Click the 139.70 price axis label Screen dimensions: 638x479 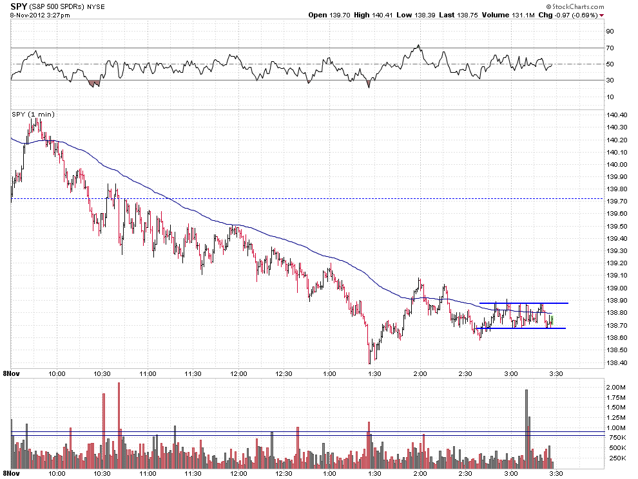(x=617, y=202)
